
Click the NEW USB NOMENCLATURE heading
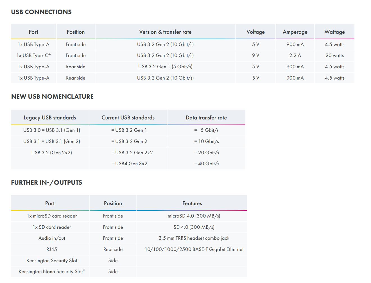(52, 96)
